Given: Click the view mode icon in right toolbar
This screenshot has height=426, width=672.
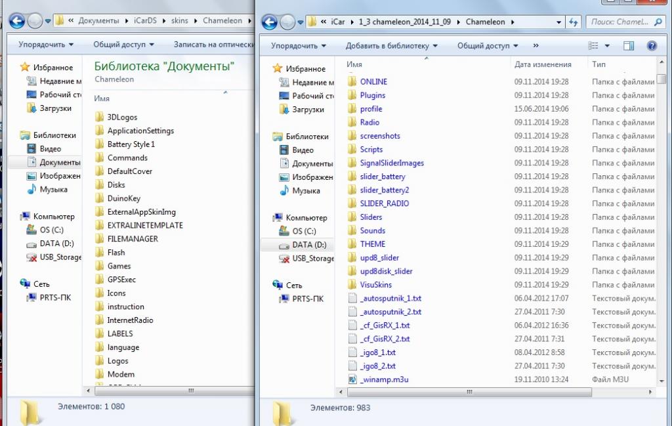Looking at the screenshot, I should click(x=593, y=46).
